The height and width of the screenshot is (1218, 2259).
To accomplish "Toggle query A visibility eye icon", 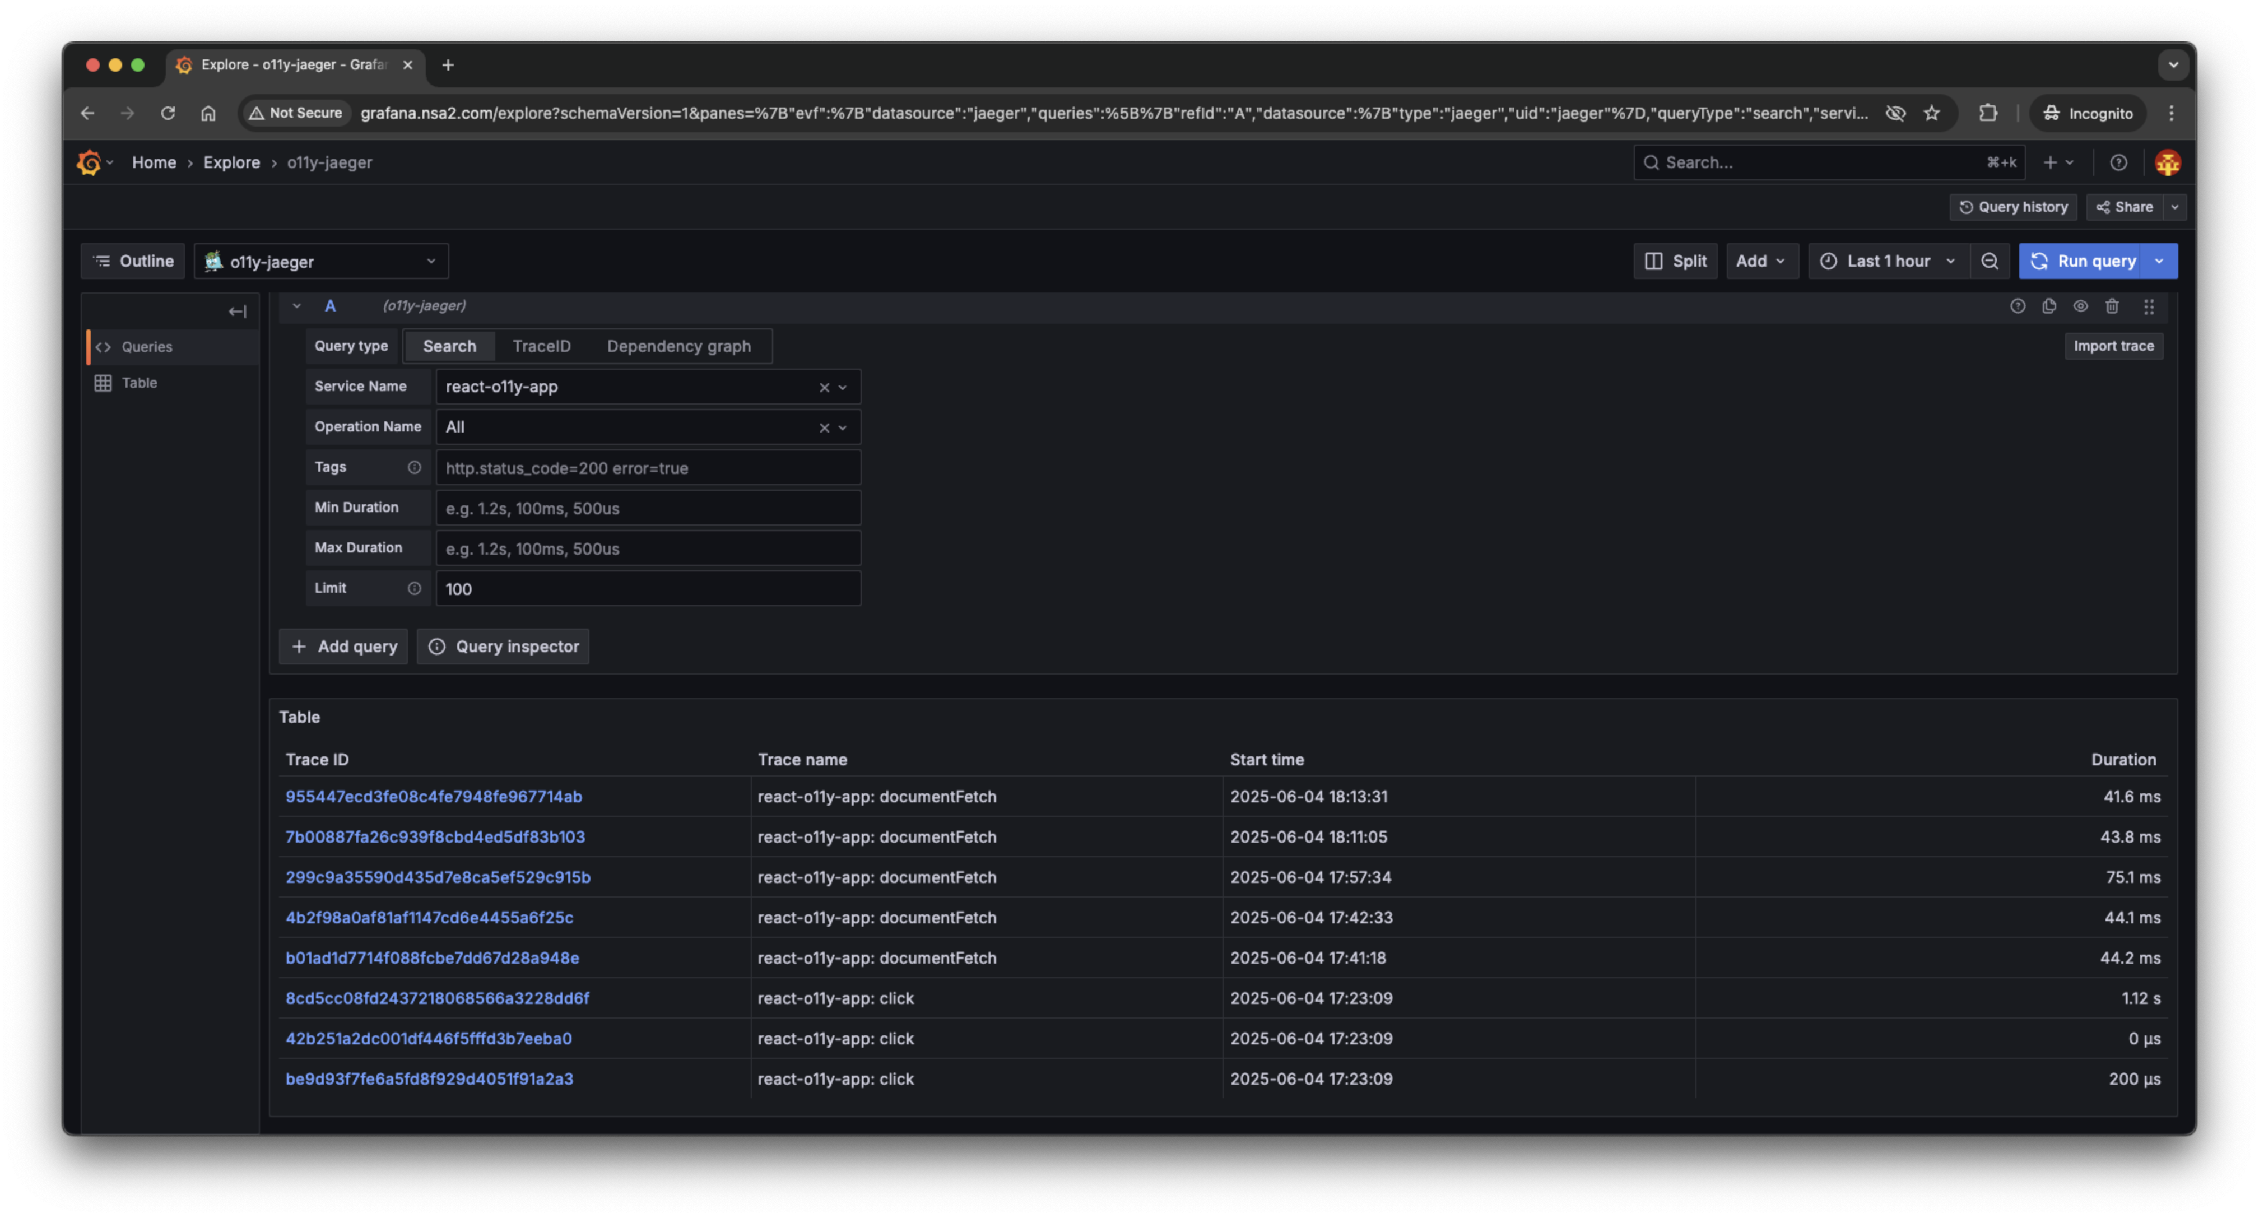I will (x=2081, y=306).
